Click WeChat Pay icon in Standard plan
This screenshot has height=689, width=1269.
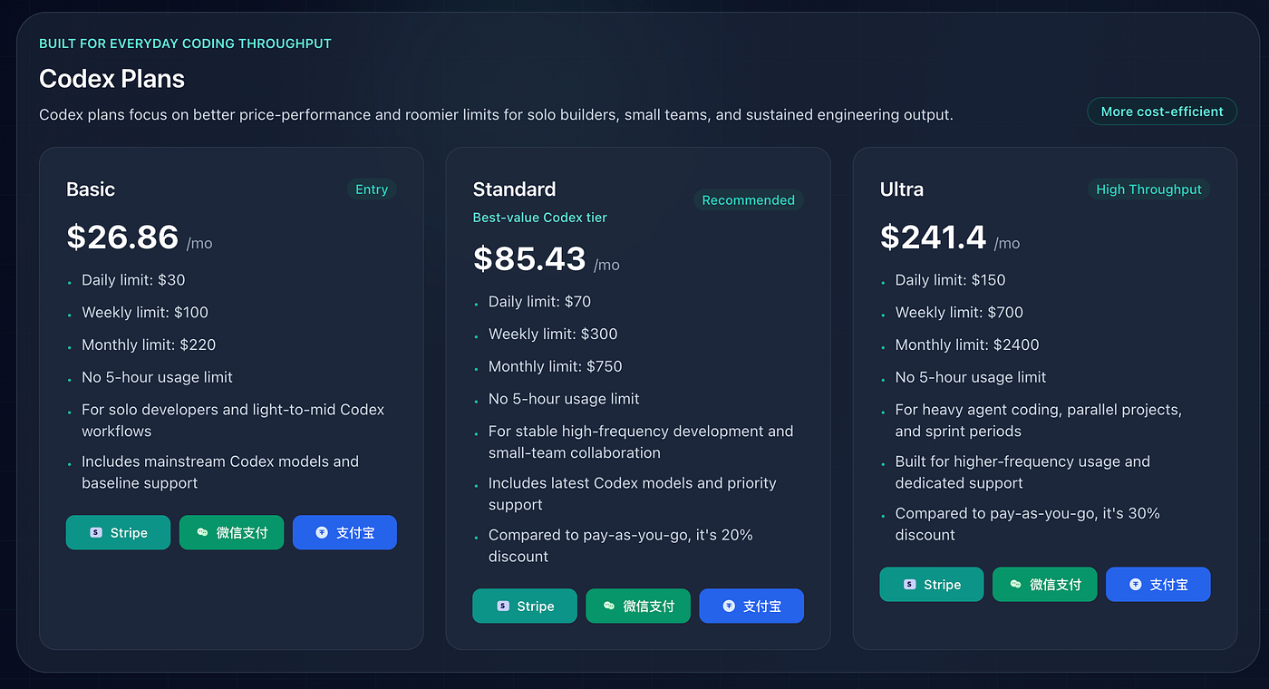pos(609,607)
